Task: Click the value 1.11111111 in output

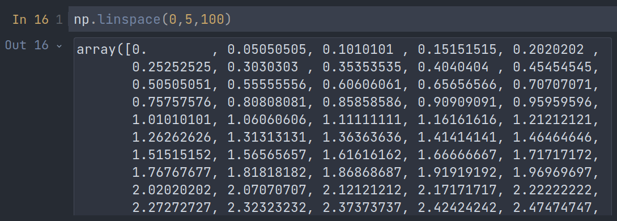Action: click(x=362, y=120)
